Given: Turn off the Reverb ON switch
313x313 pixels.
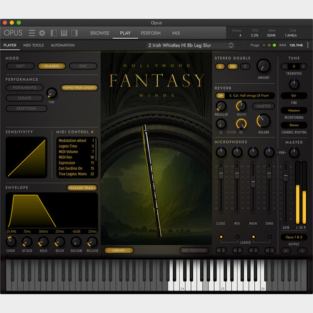Looking at the screenshot, I should (220, 96).
